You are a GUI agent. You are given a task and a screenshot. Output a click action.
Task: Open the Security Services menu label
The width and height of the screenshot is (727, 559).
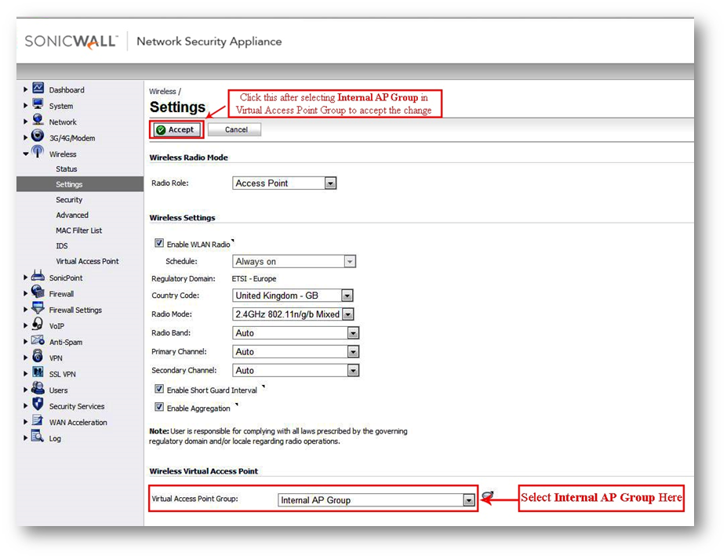click(x=77, y=406)
